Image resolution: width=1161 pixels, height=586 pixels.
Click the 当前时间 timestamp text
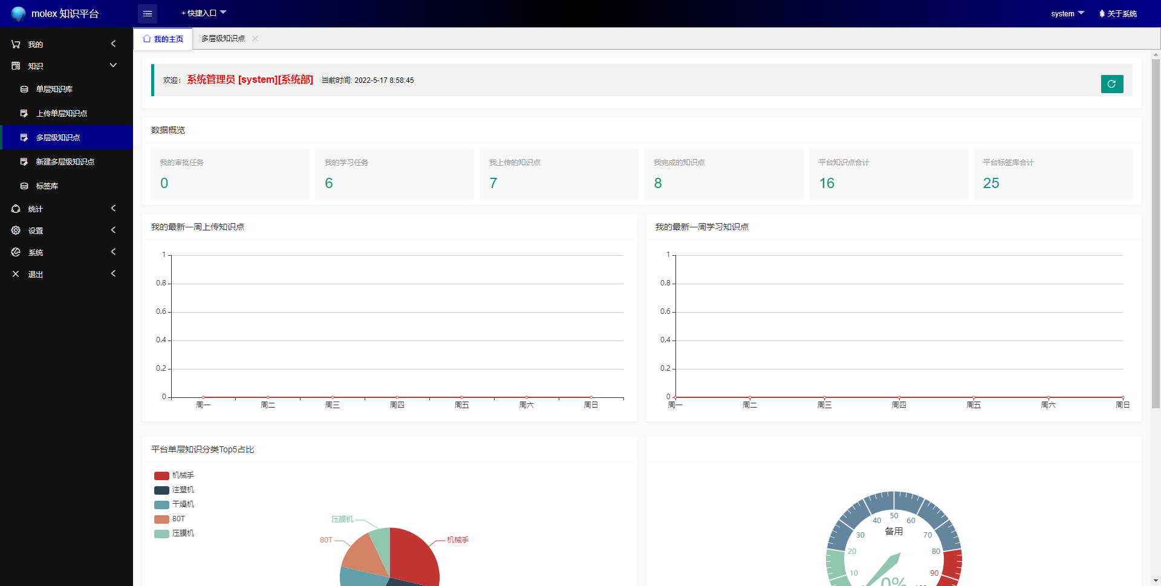(x=368, y=80)
